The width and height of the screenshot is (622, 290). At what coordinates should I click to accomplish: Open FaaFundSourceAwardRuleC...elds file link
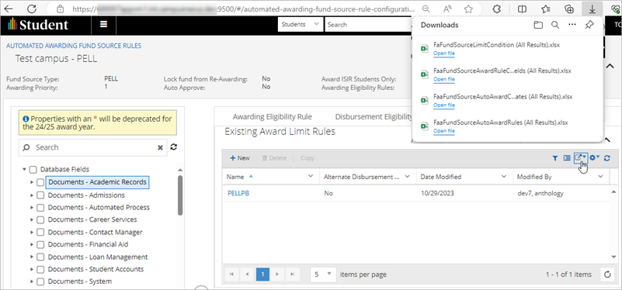(444, 79)
